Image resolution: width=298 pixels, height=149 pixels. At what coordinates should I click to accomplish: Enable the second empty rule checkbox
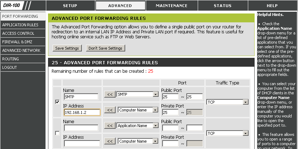coord(57,133)
